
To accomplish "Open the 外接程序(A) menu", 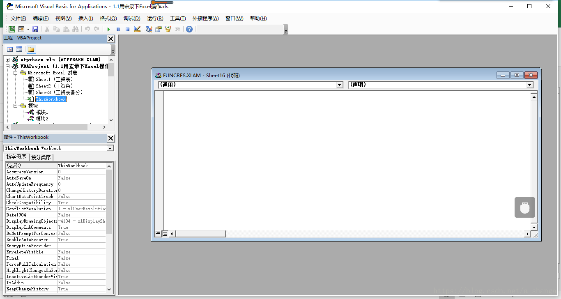I will pyautogui.click(x=206, y=18).
